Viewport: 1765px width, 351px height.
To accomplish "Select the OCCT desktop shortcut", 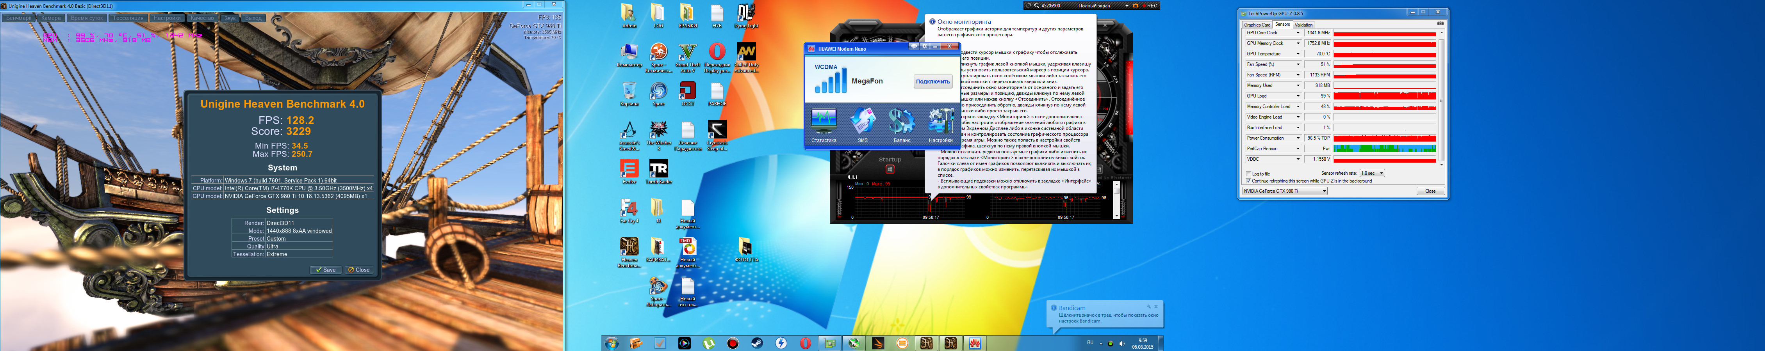I will [x=687, y=94].
